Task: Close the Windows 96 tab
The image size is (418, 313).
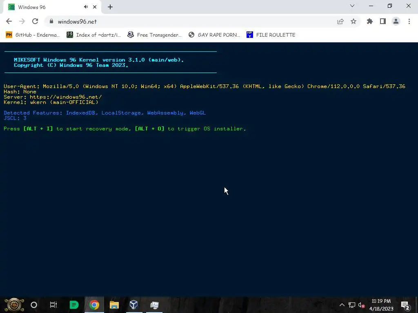Action: [95, 7]
